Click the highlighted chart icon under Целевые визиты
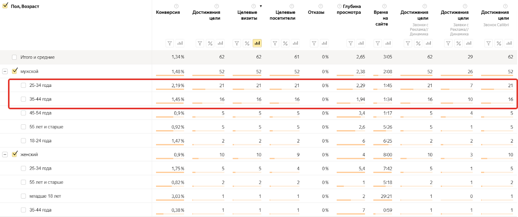This screenshot has height=217, width=518. click(257, 43)
